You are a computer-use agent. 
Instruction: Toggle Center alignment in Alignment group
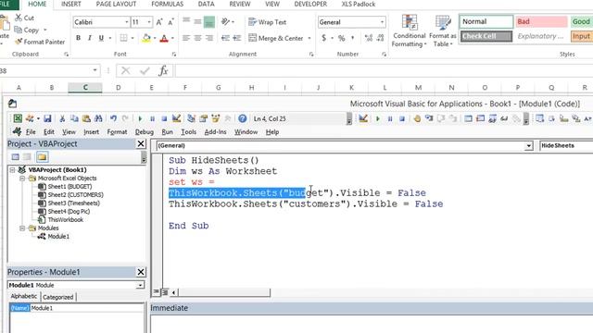point(197,38)
